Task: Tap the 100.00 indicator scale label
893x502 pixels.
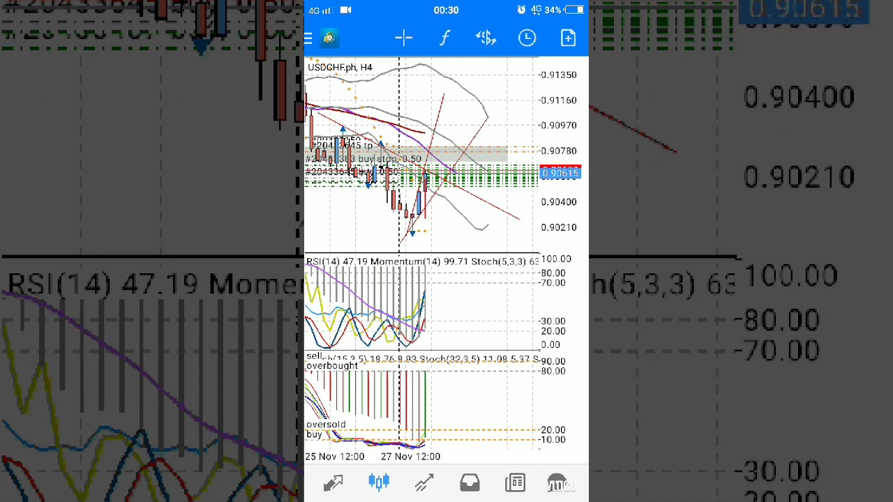Action: coord(556,259)
